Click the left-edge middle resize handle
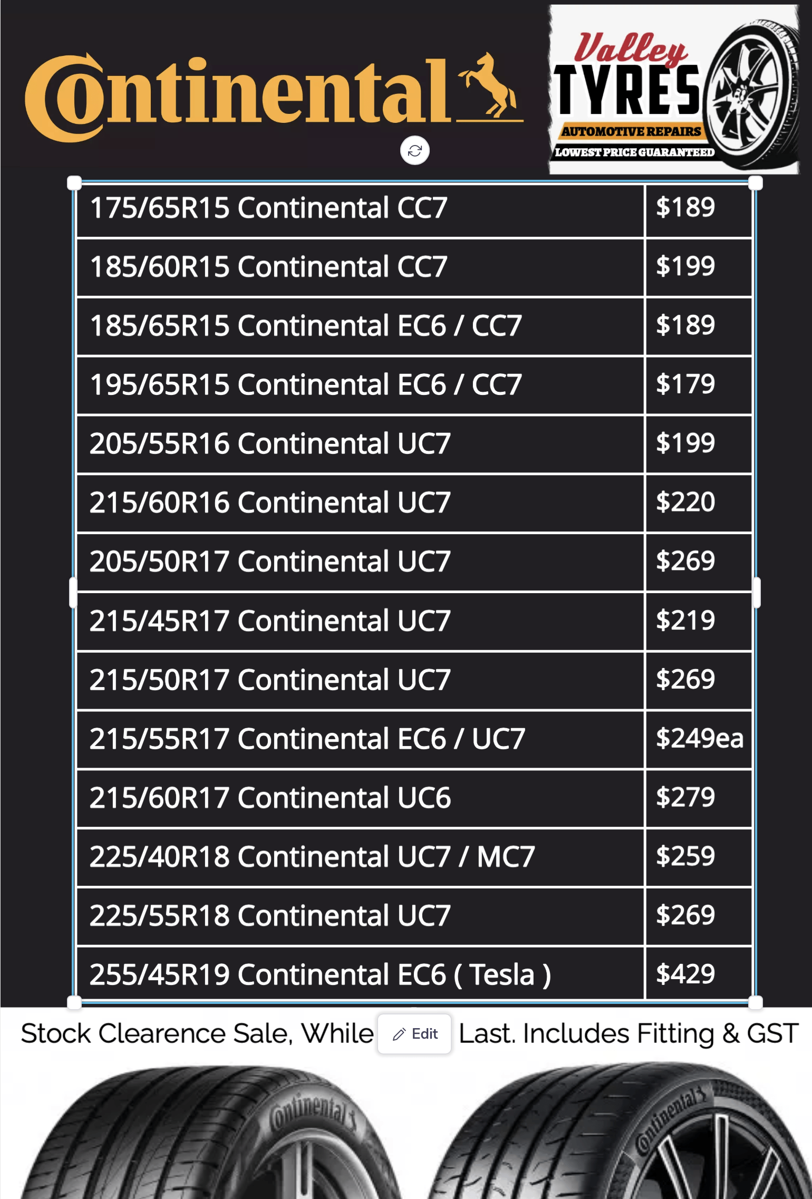812x1199 pixels. pyautogui.click(x=73, y=593)
